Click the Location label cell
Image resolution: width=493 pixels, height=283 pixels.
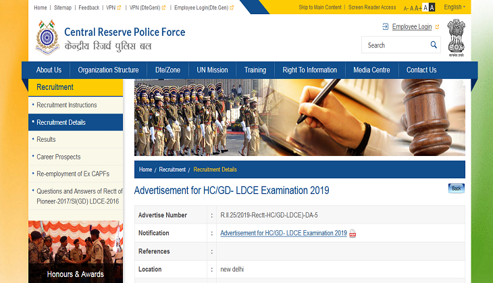point(171,269)
